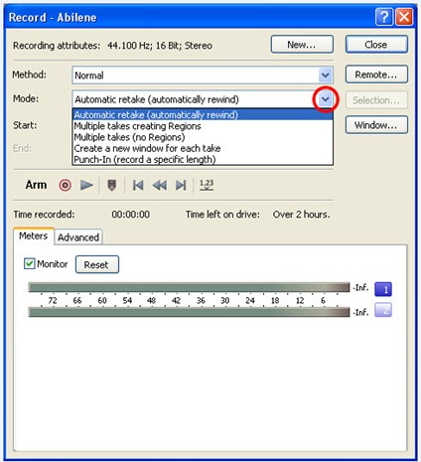This screenshot has width=421, height=462.
Task: Click the Arm button
Action: [x=36, y=185]
